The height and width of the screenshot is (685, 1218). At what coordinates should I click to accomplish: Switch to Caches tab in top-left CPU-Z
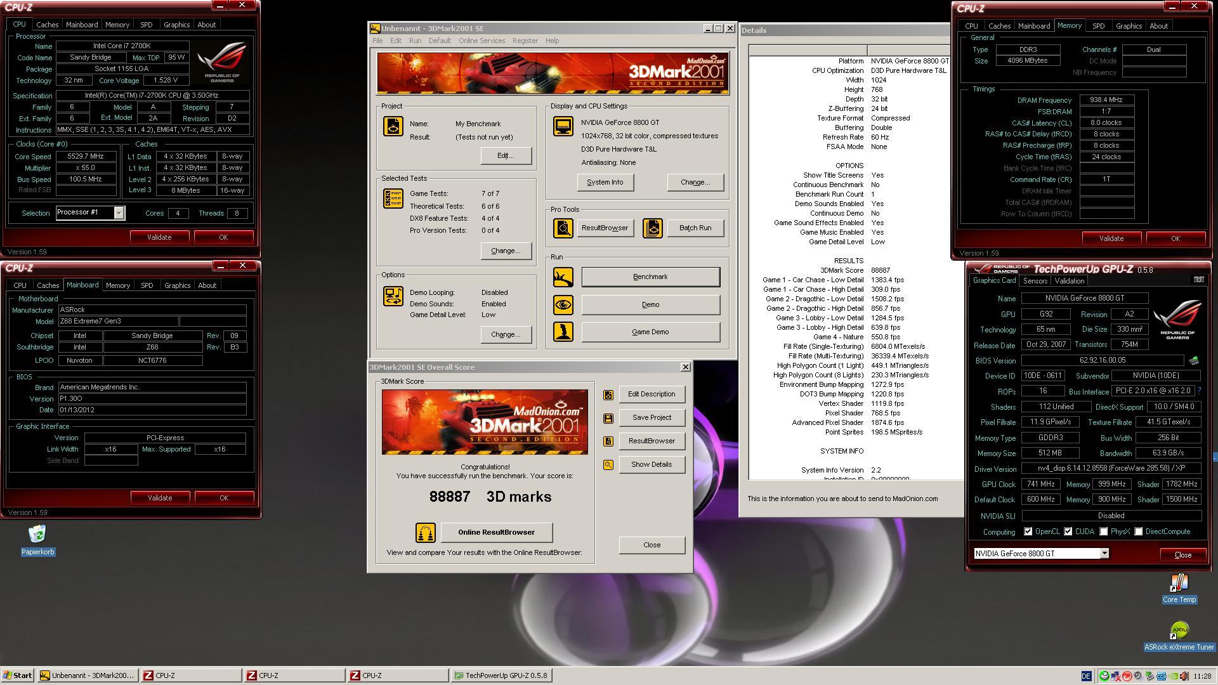[47, 25]
